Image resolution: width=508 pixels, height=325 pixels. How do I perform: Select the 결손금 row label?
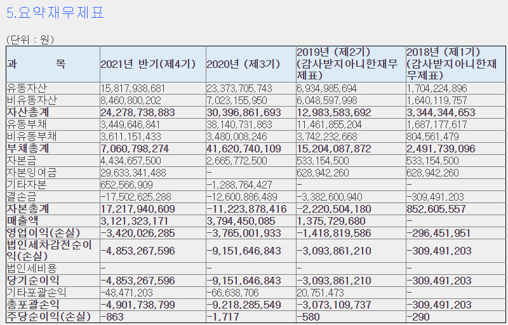point(22,197)
